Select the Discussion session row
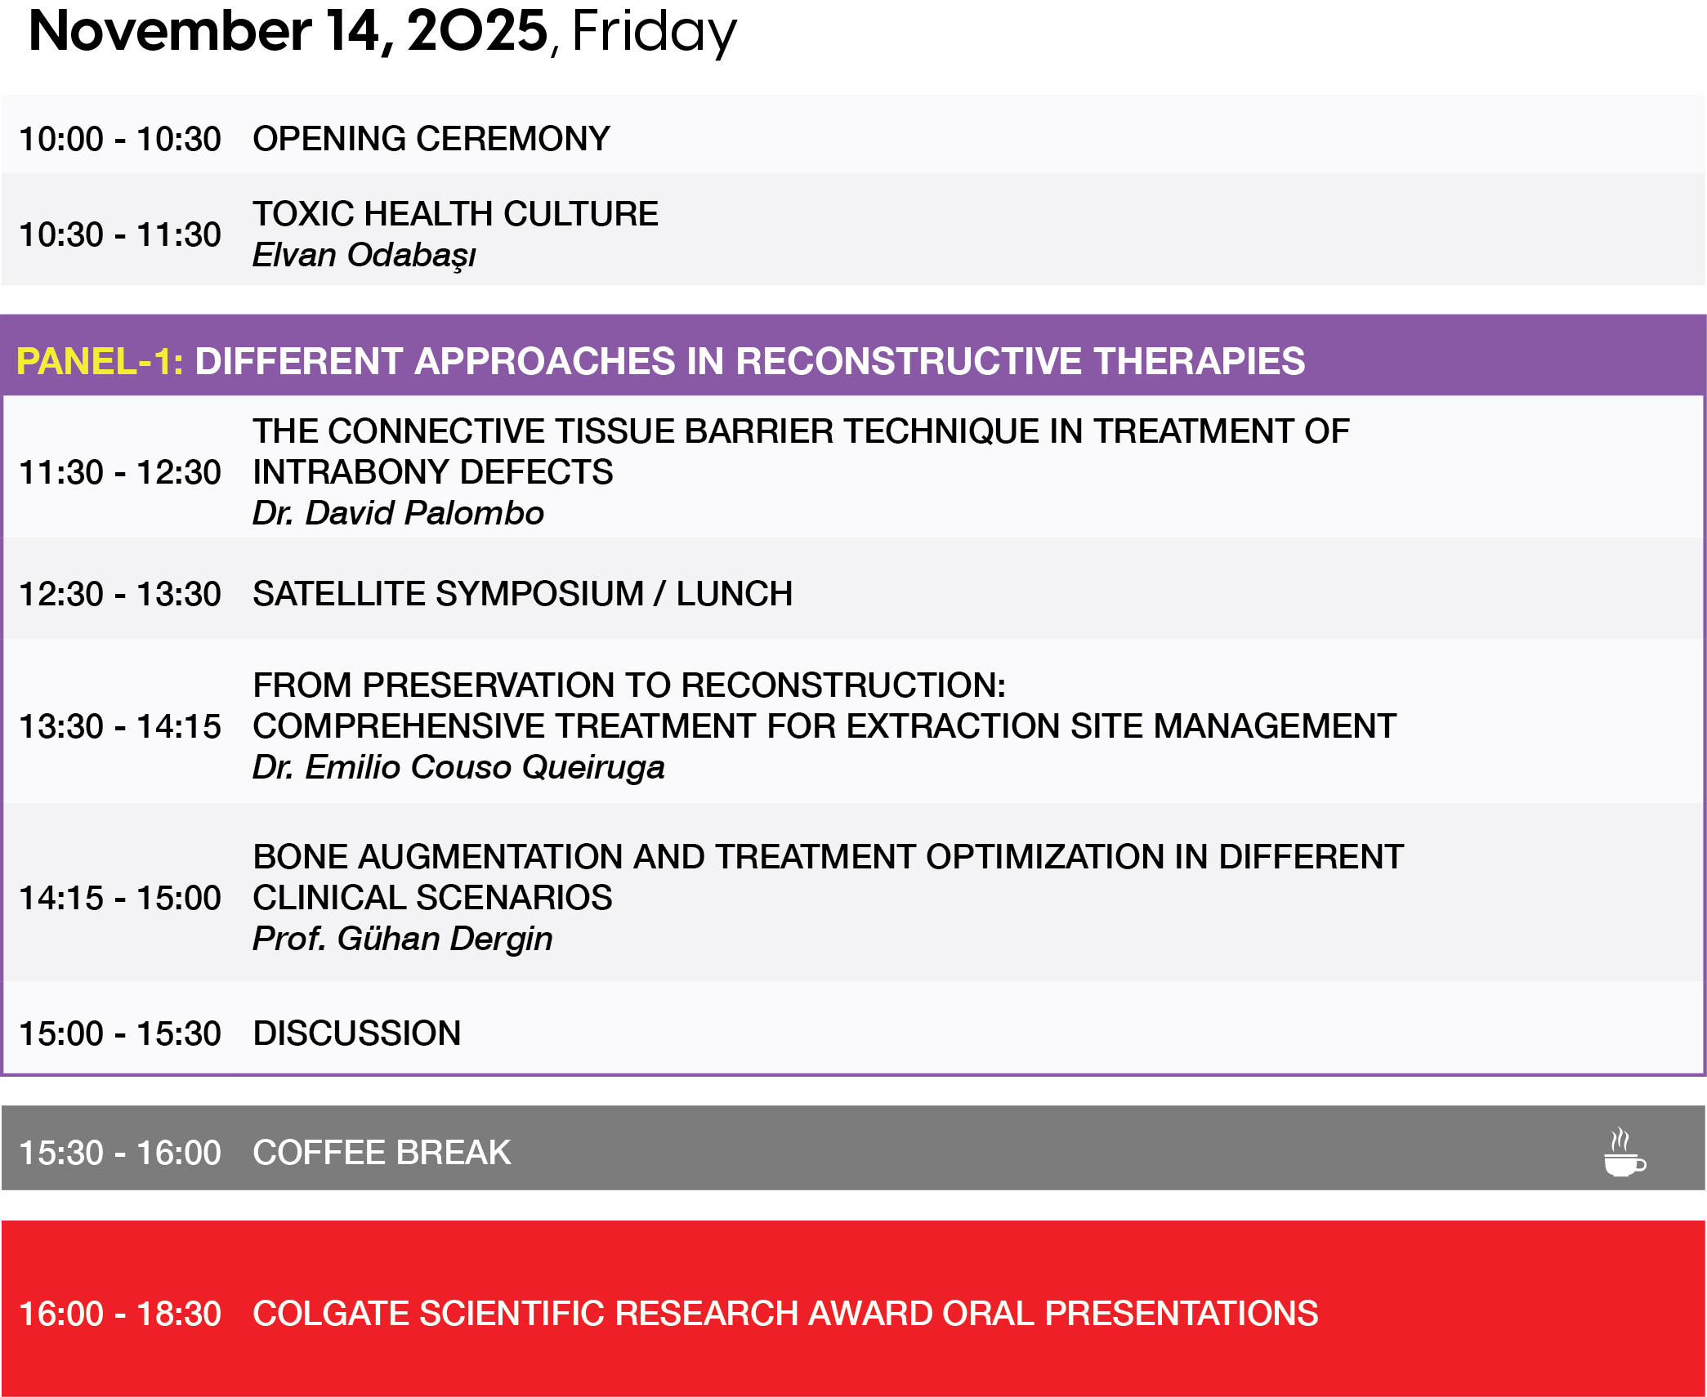 pyautogui.click(x=357, y=1033)
